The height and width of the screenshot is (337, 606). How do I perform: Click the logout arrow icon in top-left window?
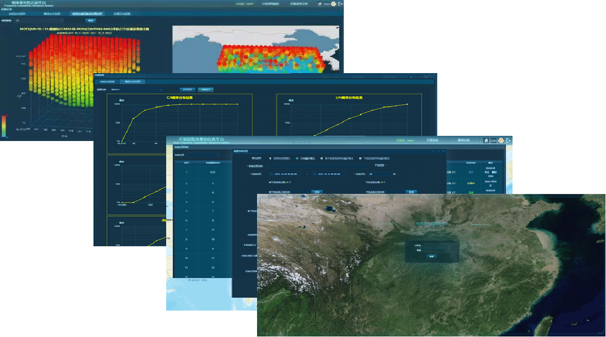pyautogui.click(x=340, y=4)
